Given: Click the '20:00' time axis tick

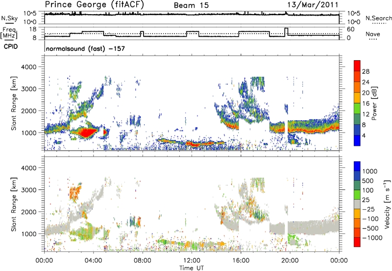Looking at the screenshot, I should point(290,261).
